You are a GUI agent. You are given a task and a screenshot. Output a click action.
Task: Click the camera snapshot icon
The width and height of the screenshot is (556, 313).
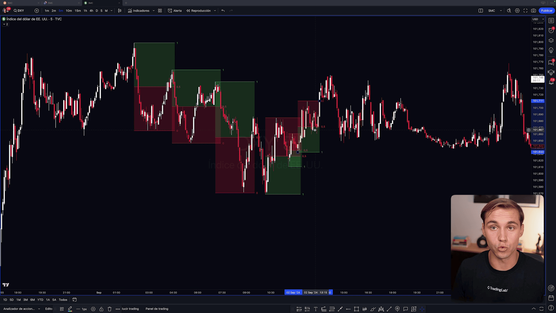click(x=533, y=11)
